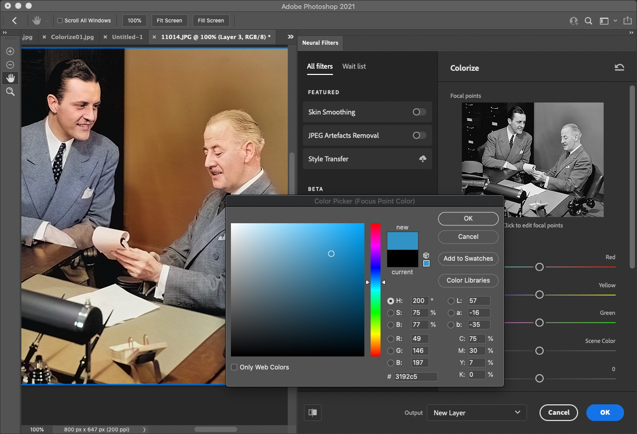Enable Only Web Colors checkbox

234,367
